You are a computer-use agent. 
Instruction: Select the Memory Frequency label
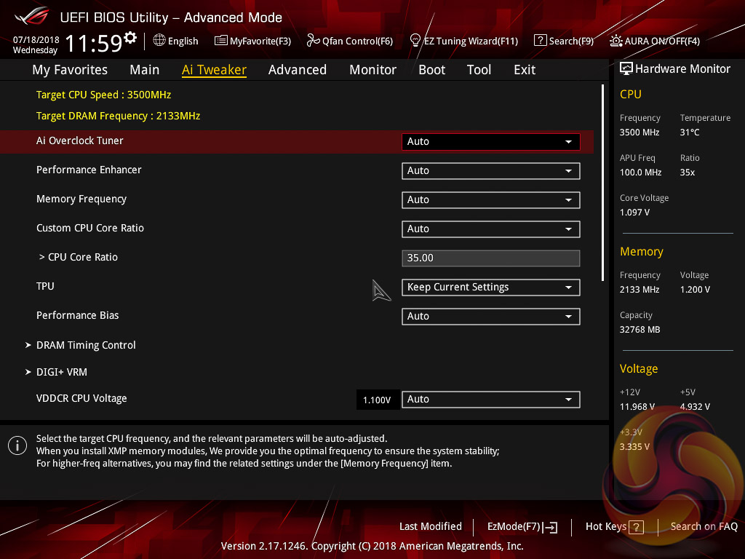tap(81, 199)
